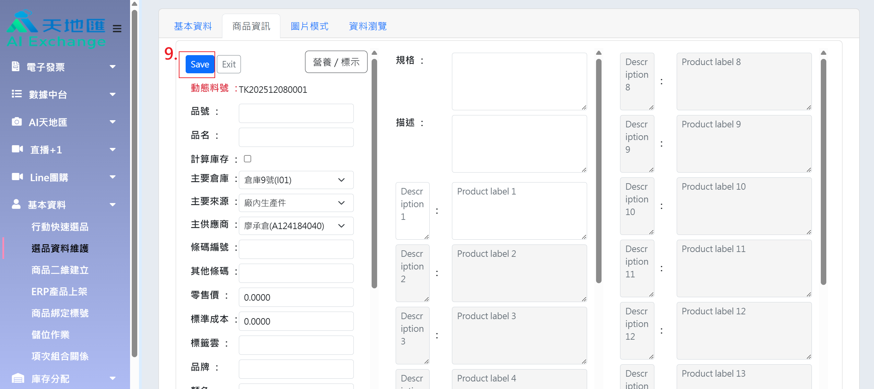Click the 直播+1 video icon

coord(17,149)
